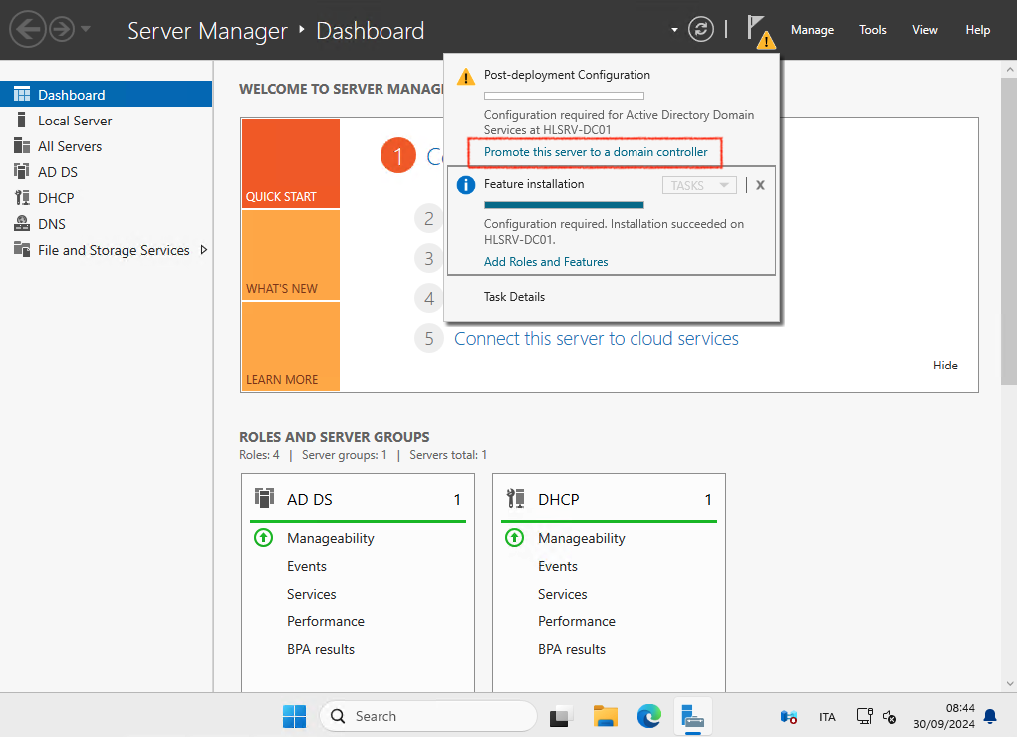Click the Windows Start button
1017x737 pixels.
[x=294, y=716]
